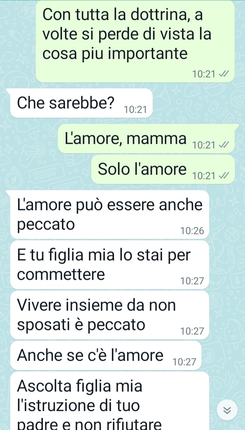Tap 10:27 timestamp under 'commettere'
The image size is (245, 430).
pos(193,281)
